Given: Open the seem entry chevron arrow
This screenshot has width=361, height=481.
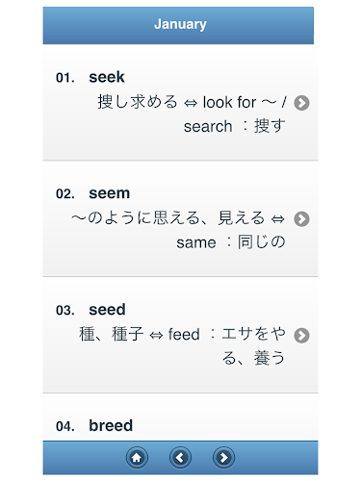Looking at the screenshot, I should pos(301,219).
